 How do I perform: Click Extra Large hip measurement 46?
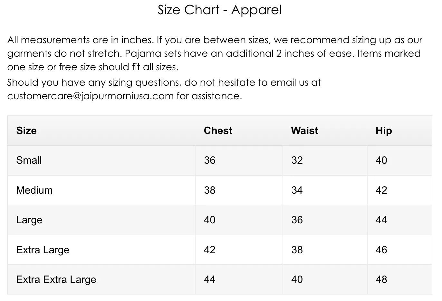tap(381, 250)
